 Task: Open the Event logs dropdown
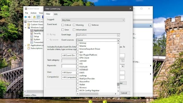pyautogui.click(x=118, y=35)
